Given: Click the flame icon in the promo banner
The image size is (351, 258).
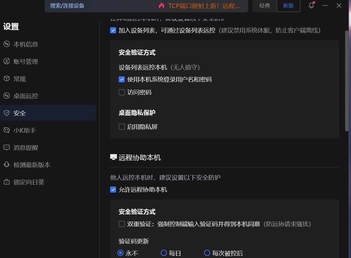Looking at the screenshot, I should (x=161, y=6).
